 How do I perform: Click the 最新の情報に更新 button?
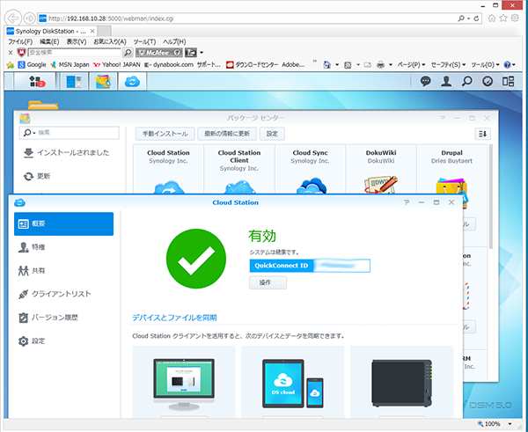click(x=227, y=134)
